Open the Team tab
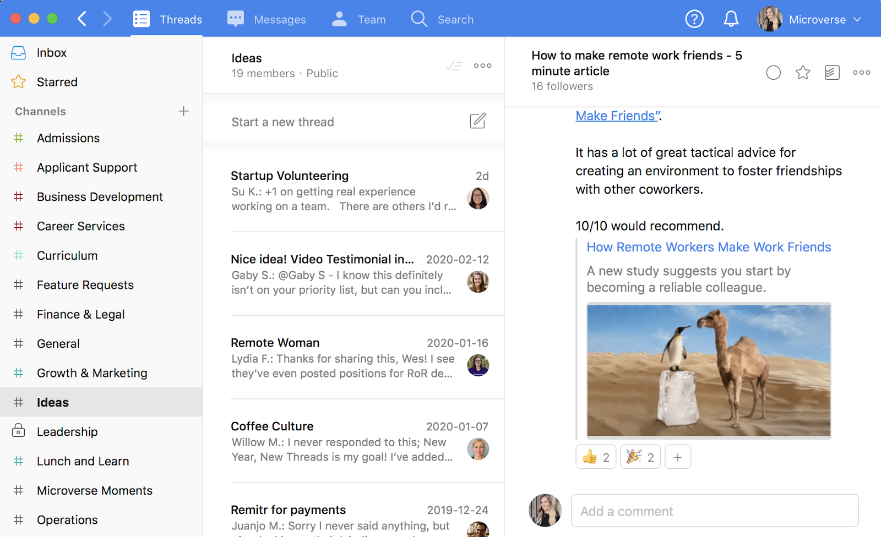881x537 pixels. coord(358,19)
